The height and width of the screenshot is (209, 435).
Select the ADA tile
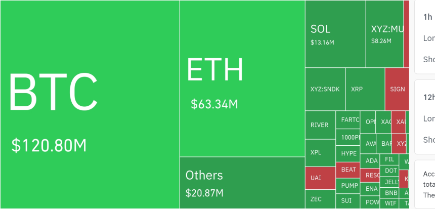(371, 161)
